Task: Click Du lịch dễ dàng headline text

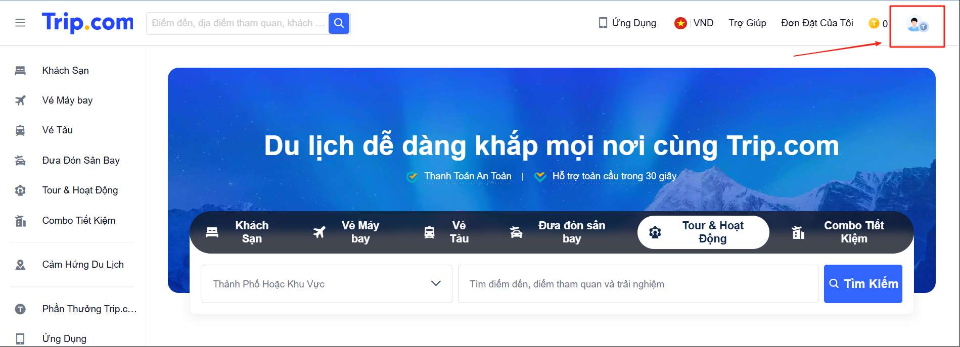Action: click(552, 146)
